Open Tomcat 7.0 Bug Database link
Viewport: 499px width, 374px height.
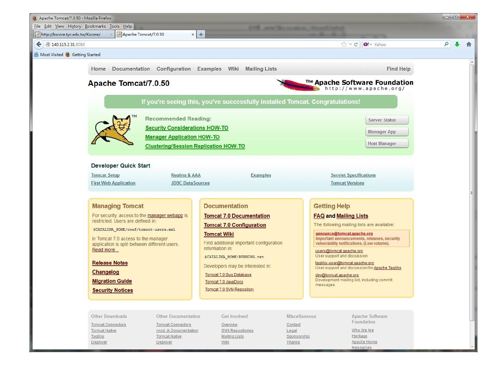[x=228, y=275]
